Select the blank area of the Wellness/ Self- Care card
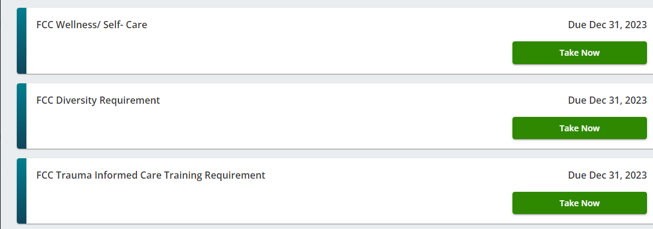Screen dimensions: 653x229 pos(267,52)
